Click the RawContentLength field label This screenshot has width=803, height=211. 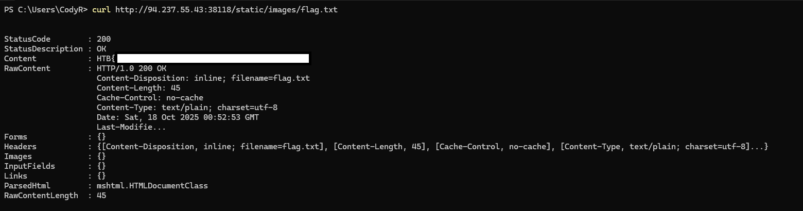click(41, 196)
